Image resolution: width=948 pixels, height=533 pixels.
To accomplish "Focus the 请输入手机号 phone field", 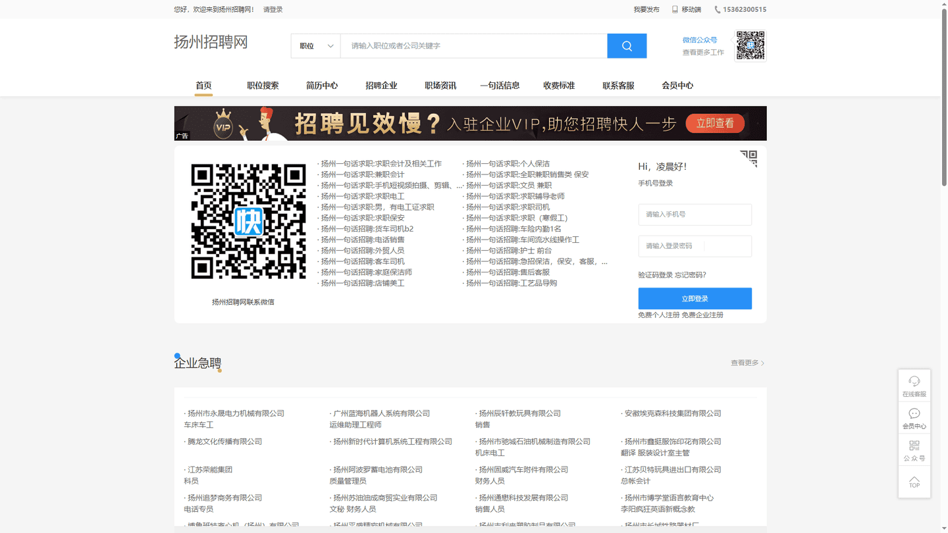I will tap(695, 215).
